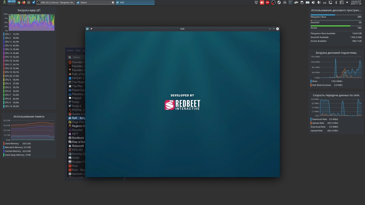Open the network connections tray icon
Screen dimensions: 365x205
coord(330,2)
